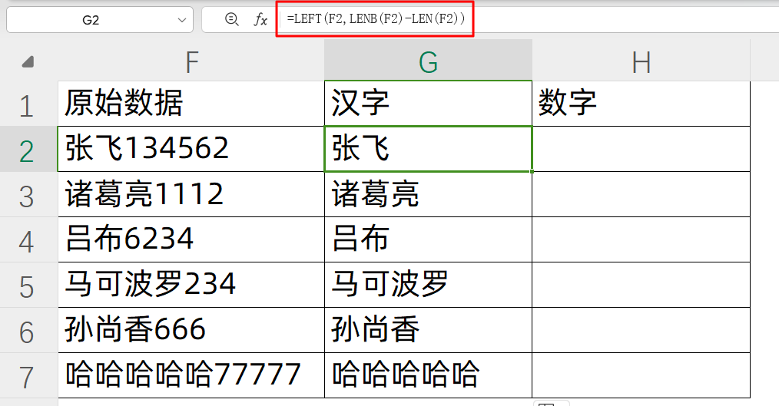Click the fill handle of cell G2
The width and height of the screenshot is (779, 406).
click(532, 172)
